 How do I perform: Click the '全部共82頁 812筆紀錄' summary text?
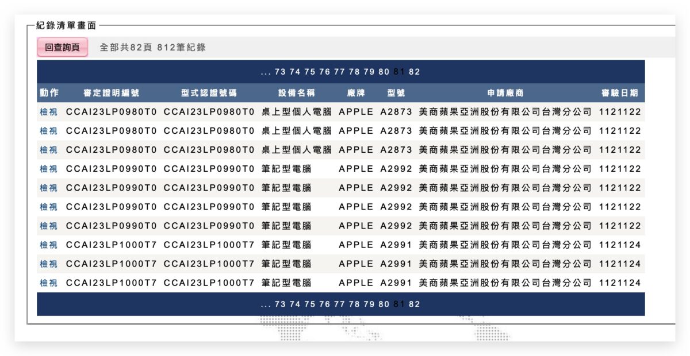click(152, 47)
